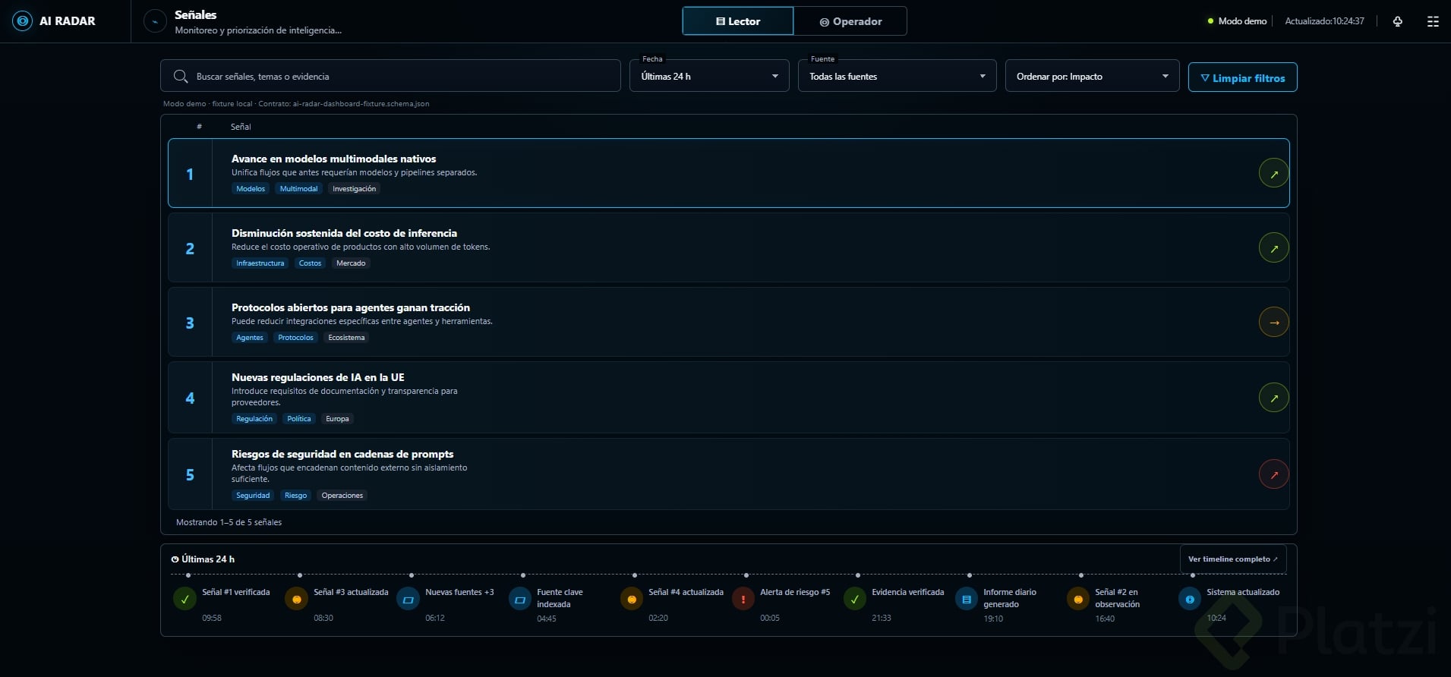Select the Mercado tag

351,263
